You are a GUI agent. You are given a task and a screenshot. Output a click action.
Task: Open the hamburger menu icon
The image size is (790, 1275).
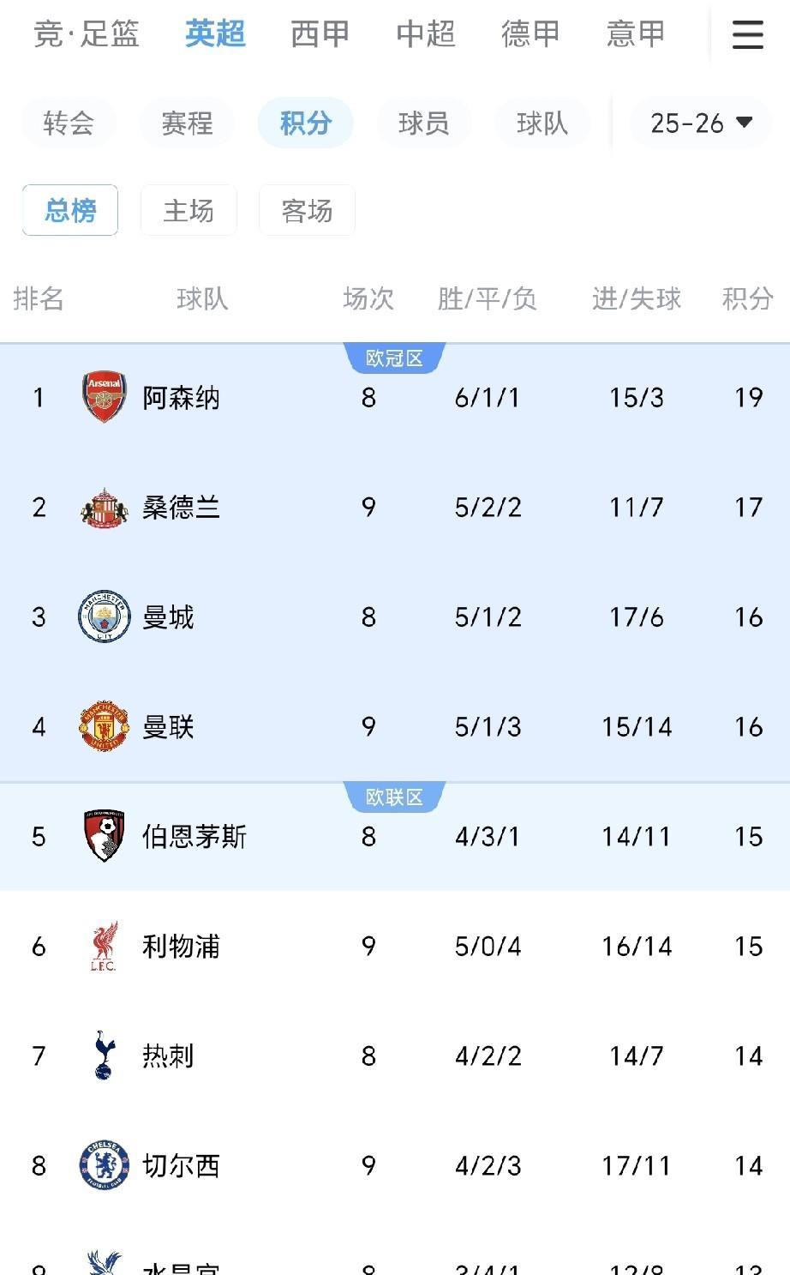[x=747, y=35]
